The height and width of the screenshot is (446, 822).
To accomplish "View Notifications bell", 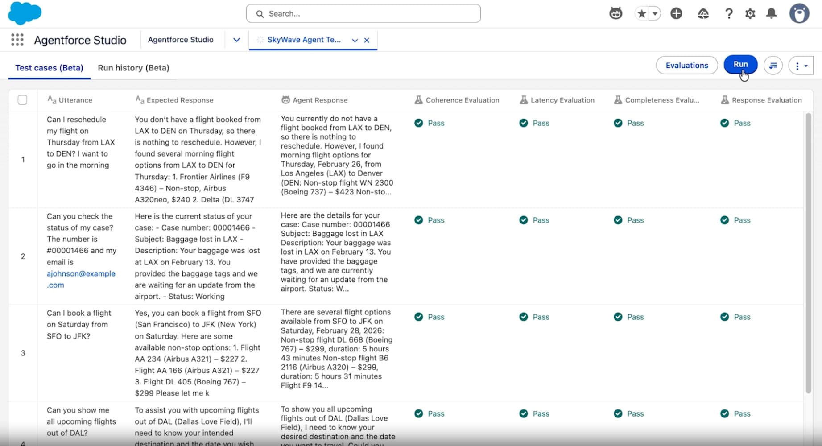I will click(x=771, y=14).
